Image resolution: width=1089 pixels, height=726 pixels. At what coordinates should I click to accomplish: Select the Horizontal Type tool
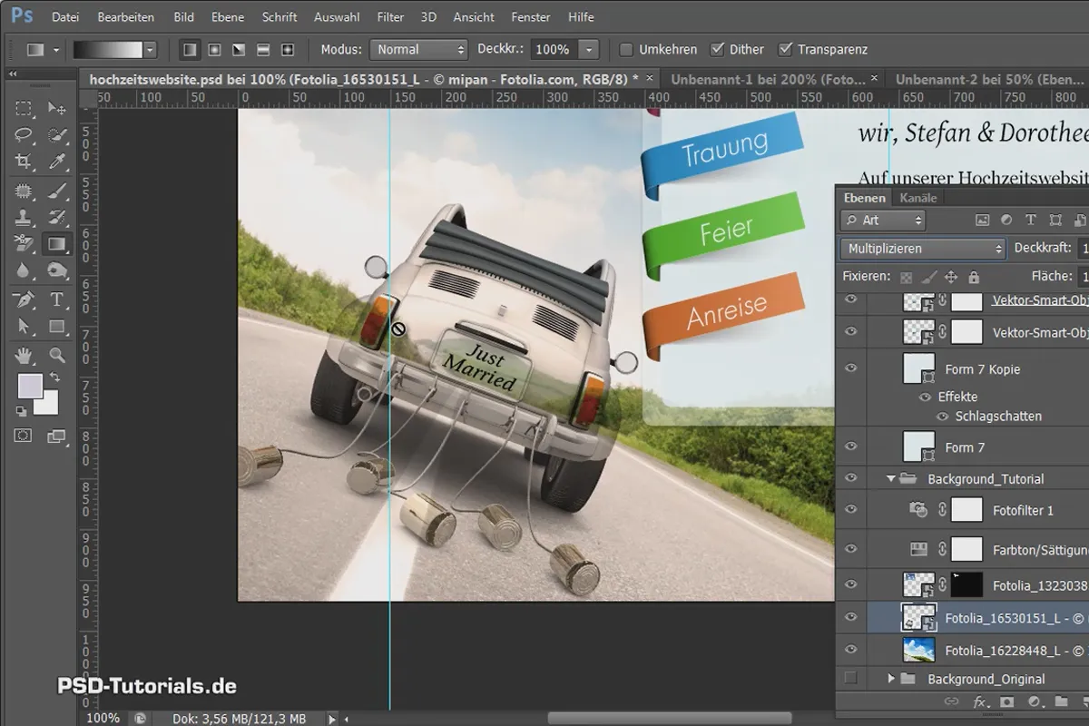pyautogui.click(x=56, y=299)
